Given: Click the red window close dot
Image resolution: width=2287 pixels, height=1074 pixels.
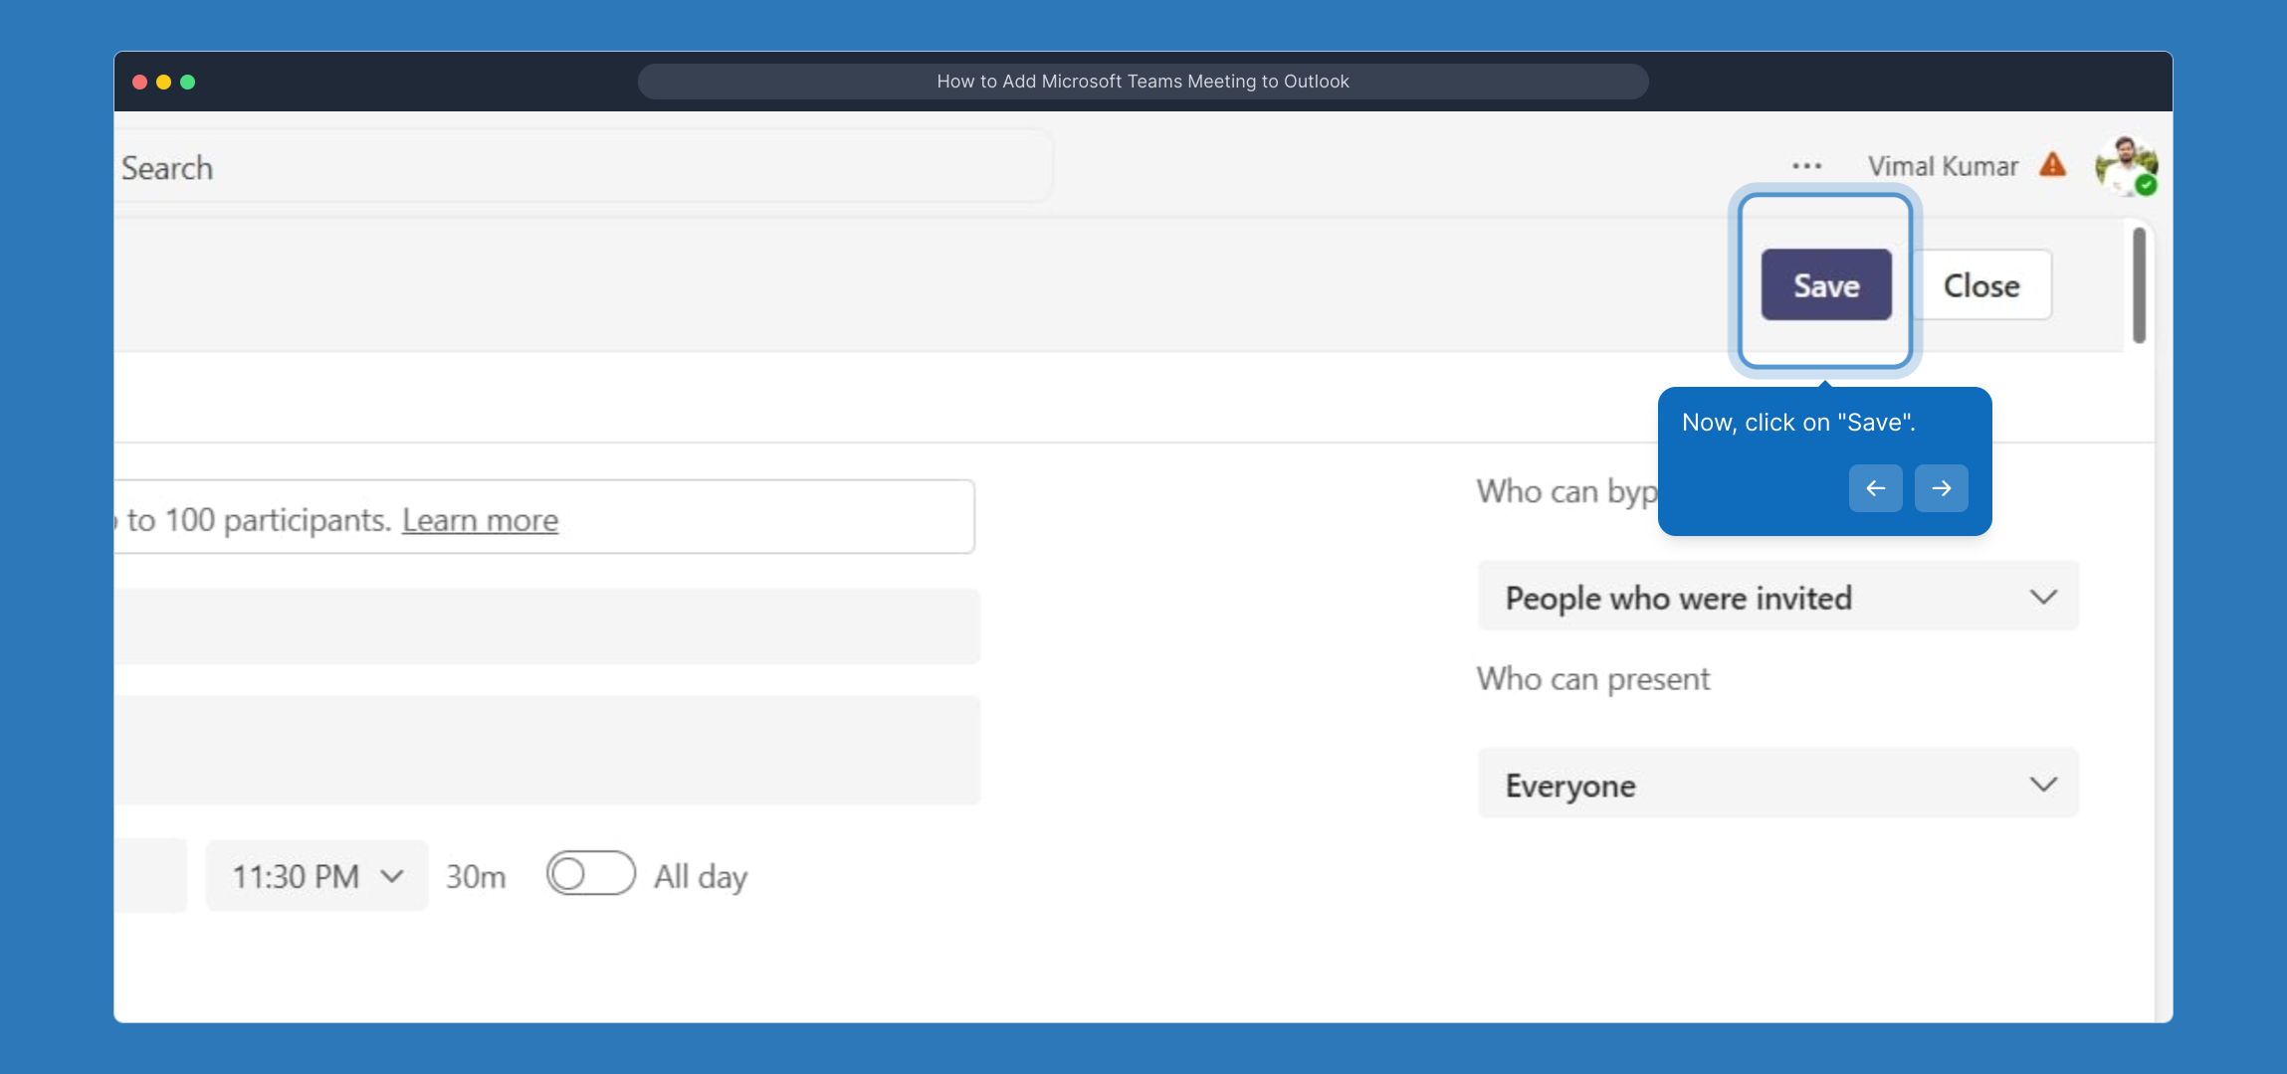Looking at the screenshot, I should [140, 82].
